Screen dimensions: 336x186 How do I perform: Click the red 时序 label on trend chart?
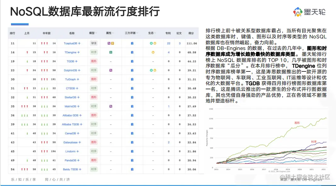[314, 142]
